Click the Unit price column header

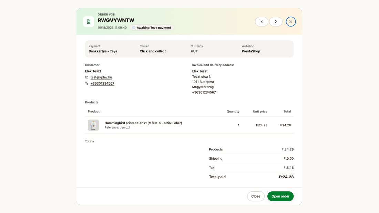(x=260, y=111)
